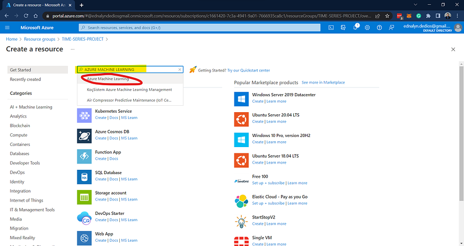Image resolution: width=464 pixels, height=246 pixels.
Task: Open the ellipsis menu beside Create a resource
Action: pos(73,49)
